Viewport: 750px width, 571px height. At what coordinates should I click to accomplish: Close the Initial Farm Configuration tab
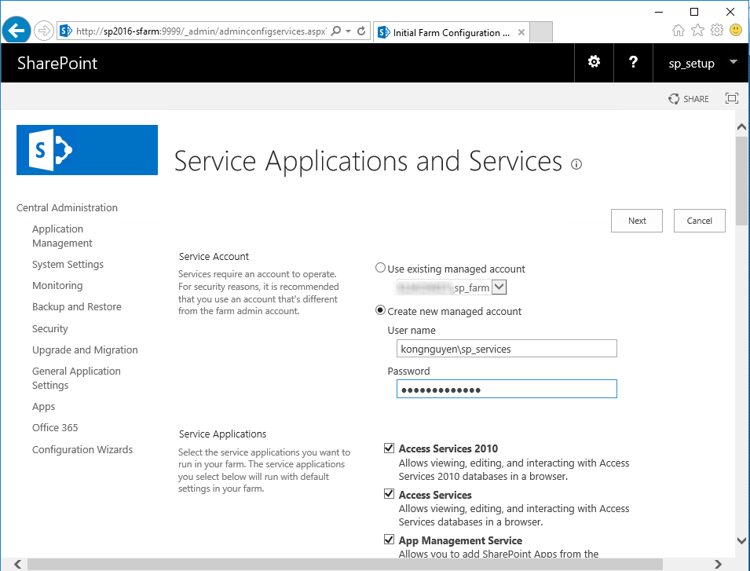pos(521,32)
